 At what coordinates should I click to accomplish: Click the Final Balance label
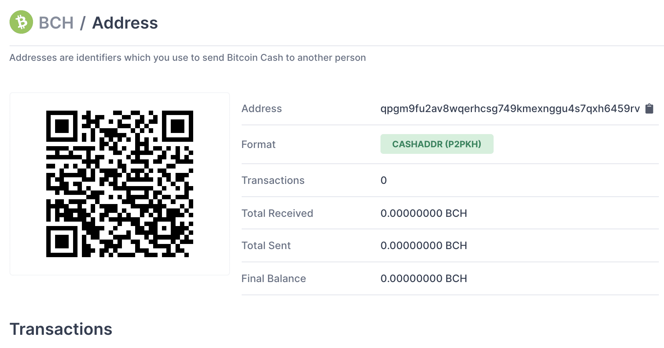pyautogui.click(x=274, y=278)
